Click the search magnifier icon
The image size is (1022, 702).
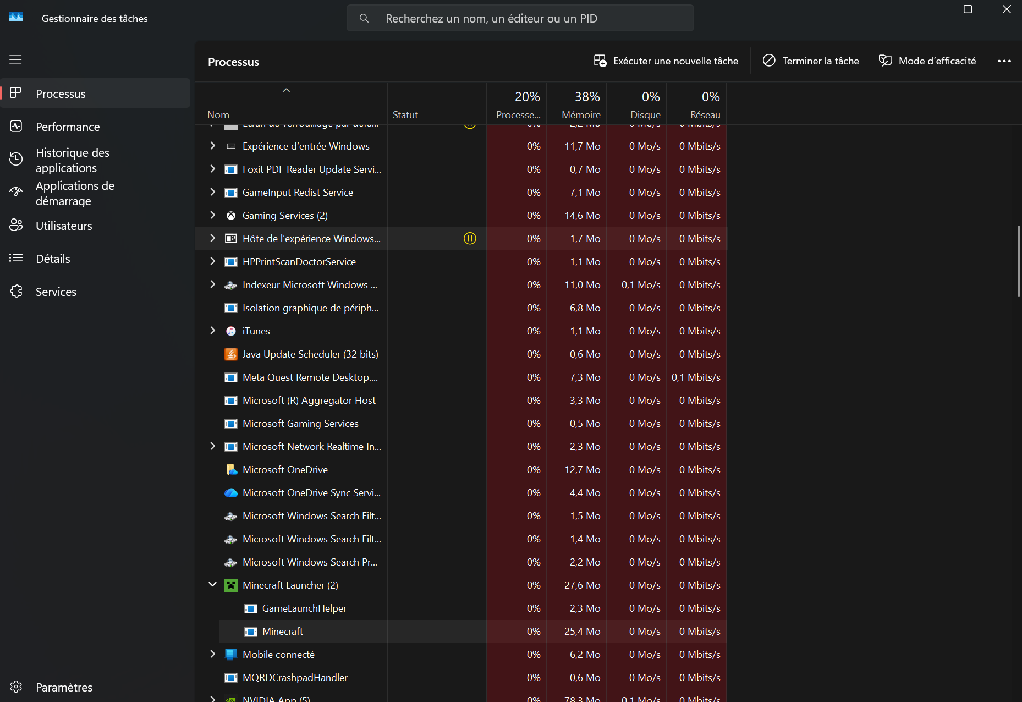(364, 18)
